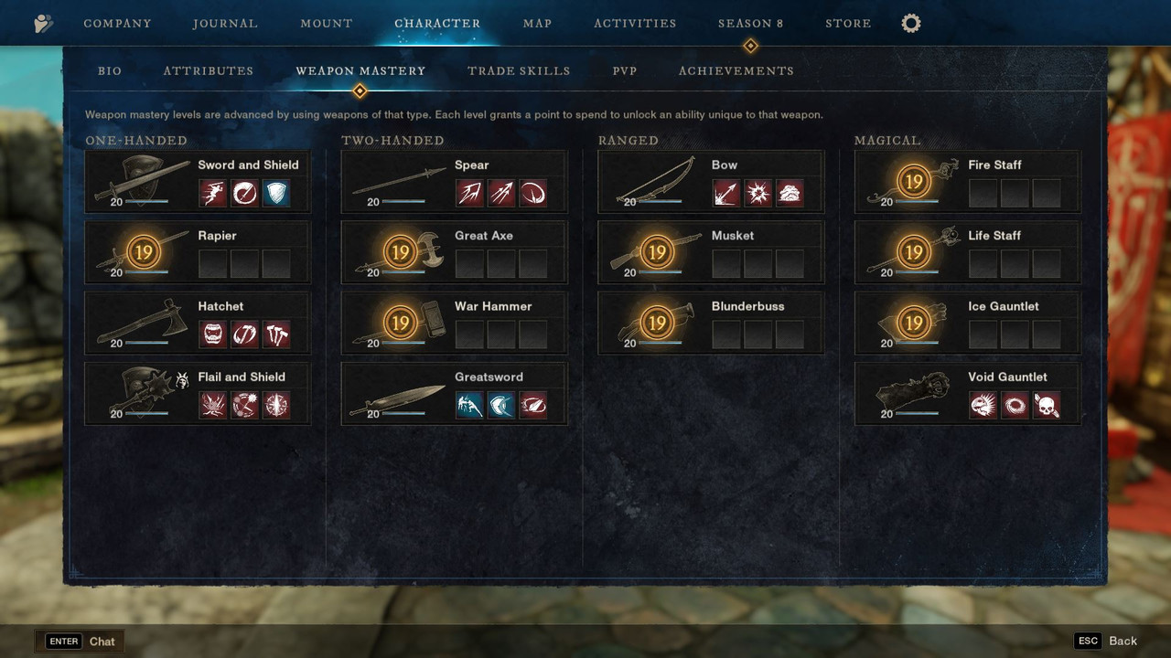Click the first Greatsword ability icon
This screenshot has height=658, width=1171.
(x=469, y=406)
